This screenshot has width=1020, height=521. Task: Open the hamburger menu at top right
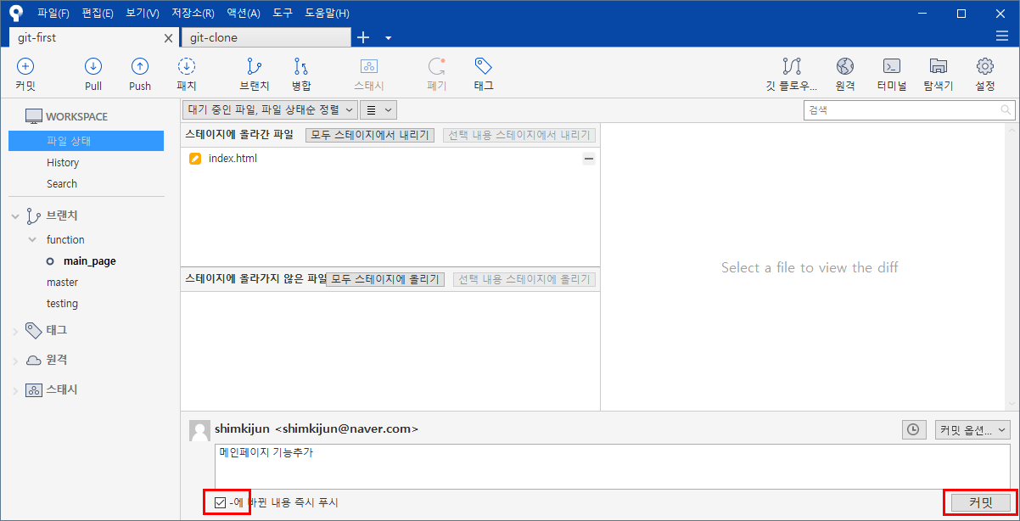click(x=1002, y=36)
